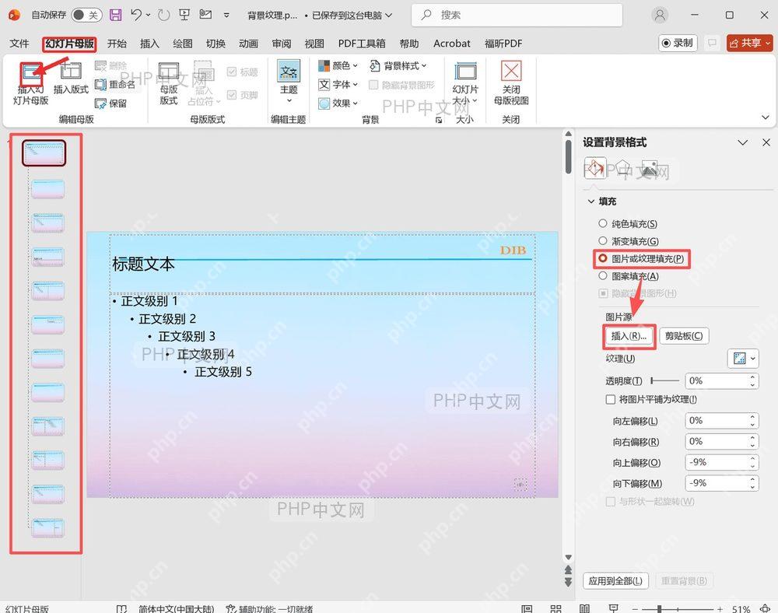Click 透明度 0% input field
Image resolution: width=778 pixels, height=613 pixels.
[716, 381]
